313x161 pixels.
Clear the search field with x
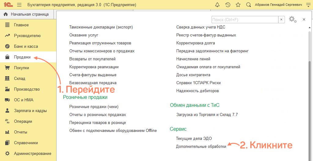(x=281, y=20)
